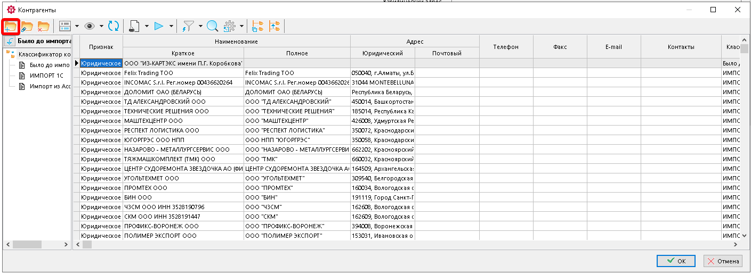Viewport: 751px width, 274px height.
Task: Select the УГОЛЬТЕХМЕТ ООО short name cell
Action: pos(183,178)
